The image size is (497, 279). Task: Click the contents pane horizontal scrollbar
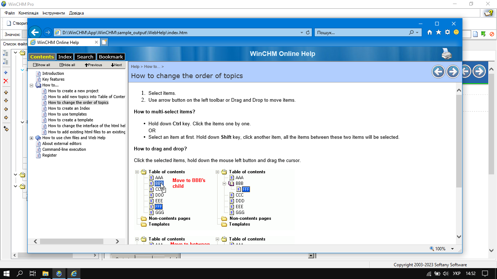click(76, 241)
